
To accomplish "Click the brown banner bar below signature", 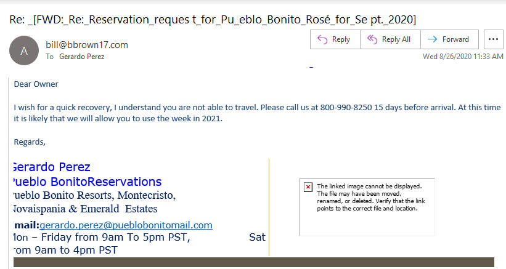I will pyautogui.click(x=254, y=262).
